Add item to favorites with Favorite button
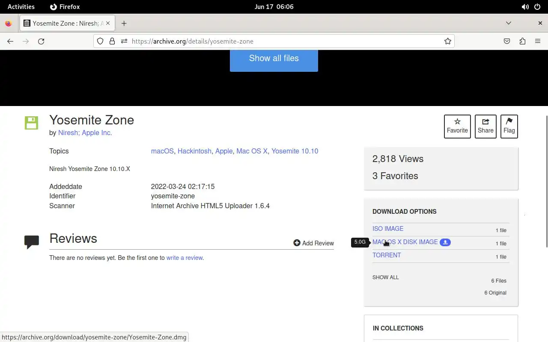The image size is (548, 342). tap(457, 127)
